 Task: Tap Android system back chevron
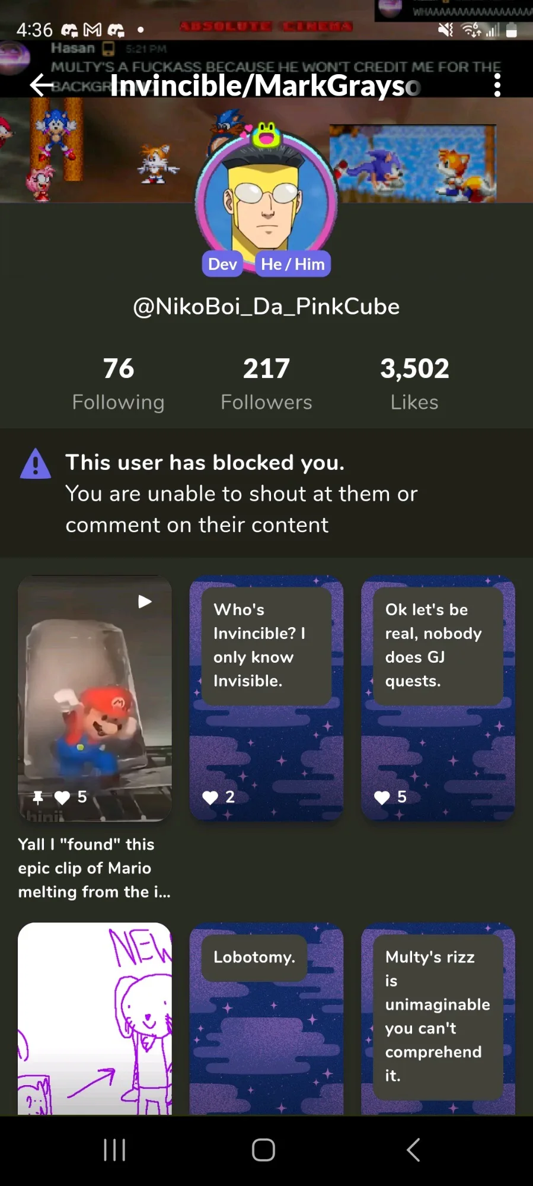pos(413,1150)
